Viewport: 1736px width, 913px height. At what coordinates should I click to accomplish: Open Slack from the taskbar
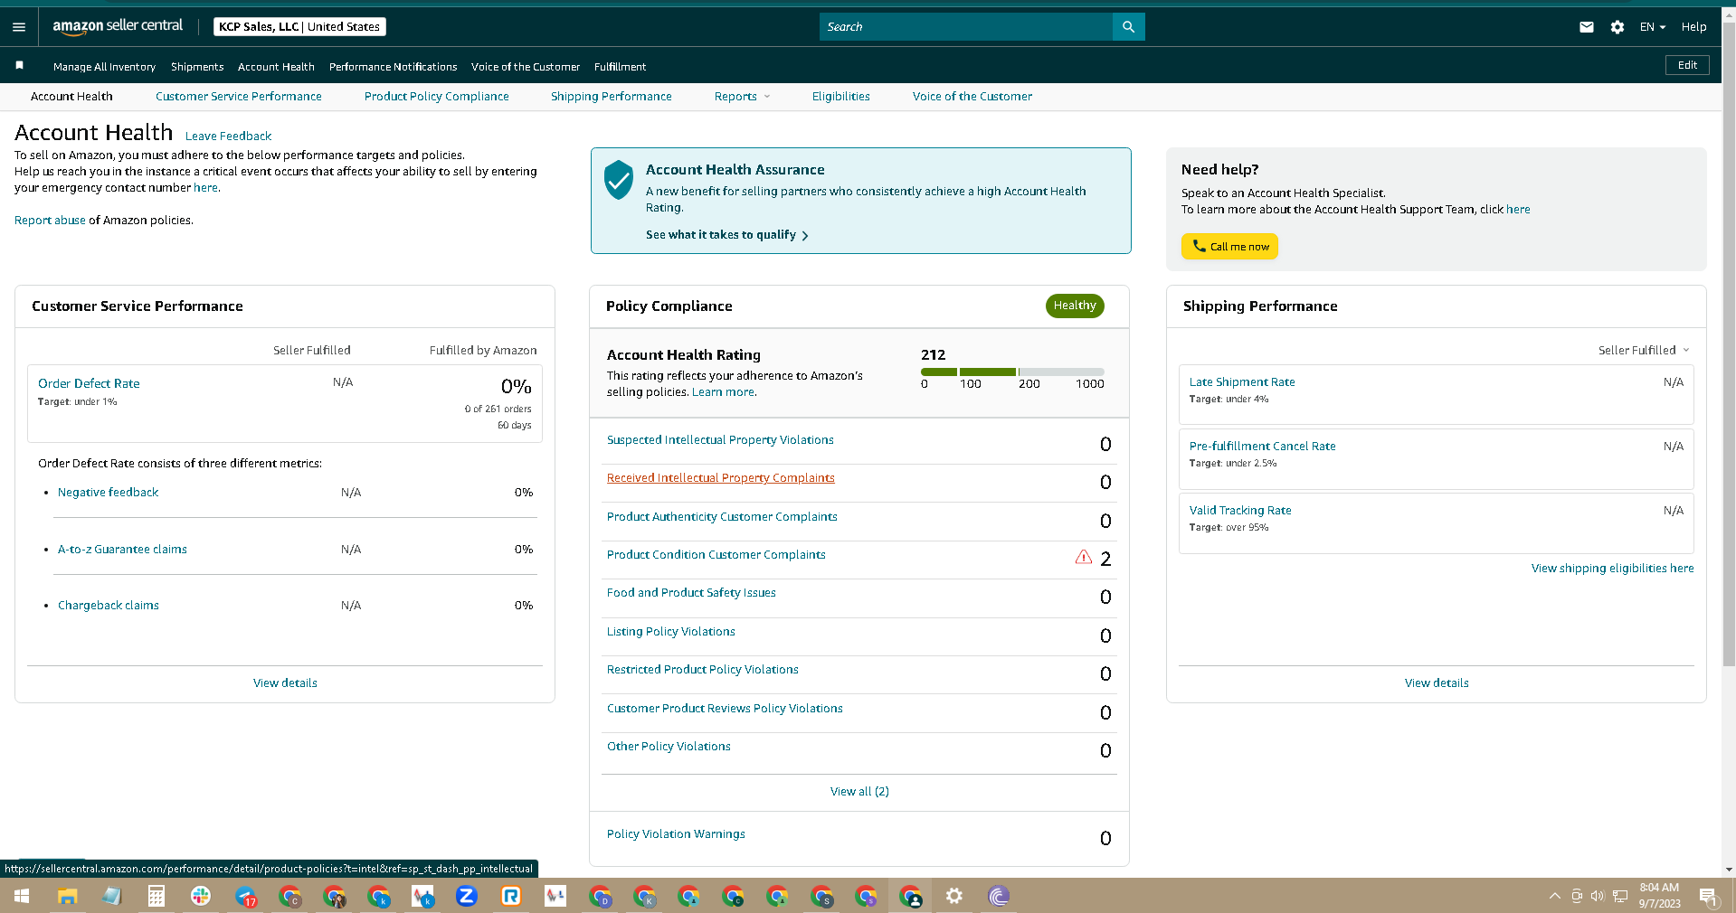tap(200, 896)
